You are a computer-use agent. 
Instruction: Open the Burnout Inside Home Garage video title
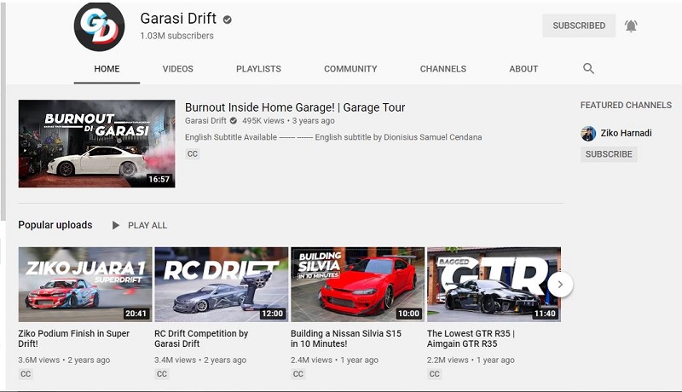tap(295, 107)
